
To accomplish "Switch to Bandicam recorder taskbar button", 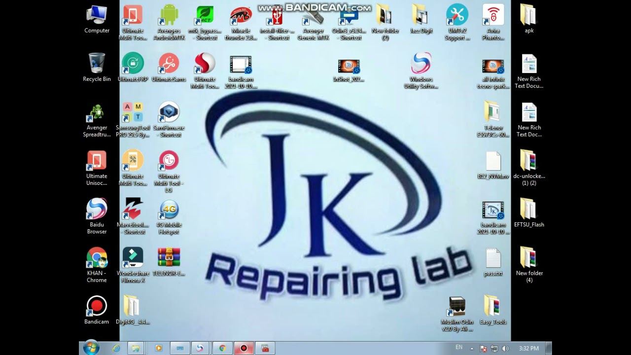I will (x=244, y=348).
